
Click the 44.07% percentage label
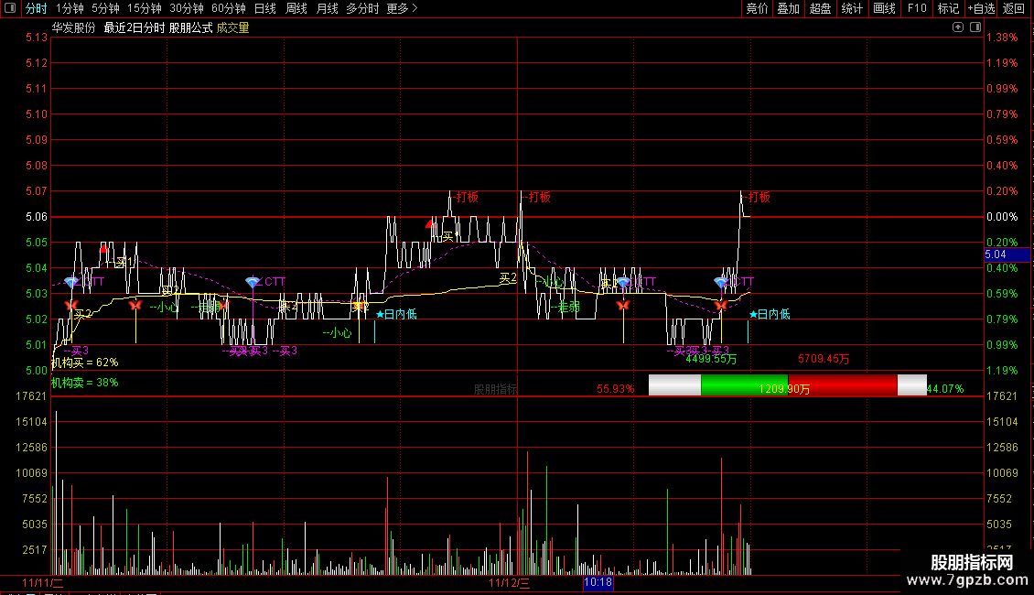click(x=945, y=389)
